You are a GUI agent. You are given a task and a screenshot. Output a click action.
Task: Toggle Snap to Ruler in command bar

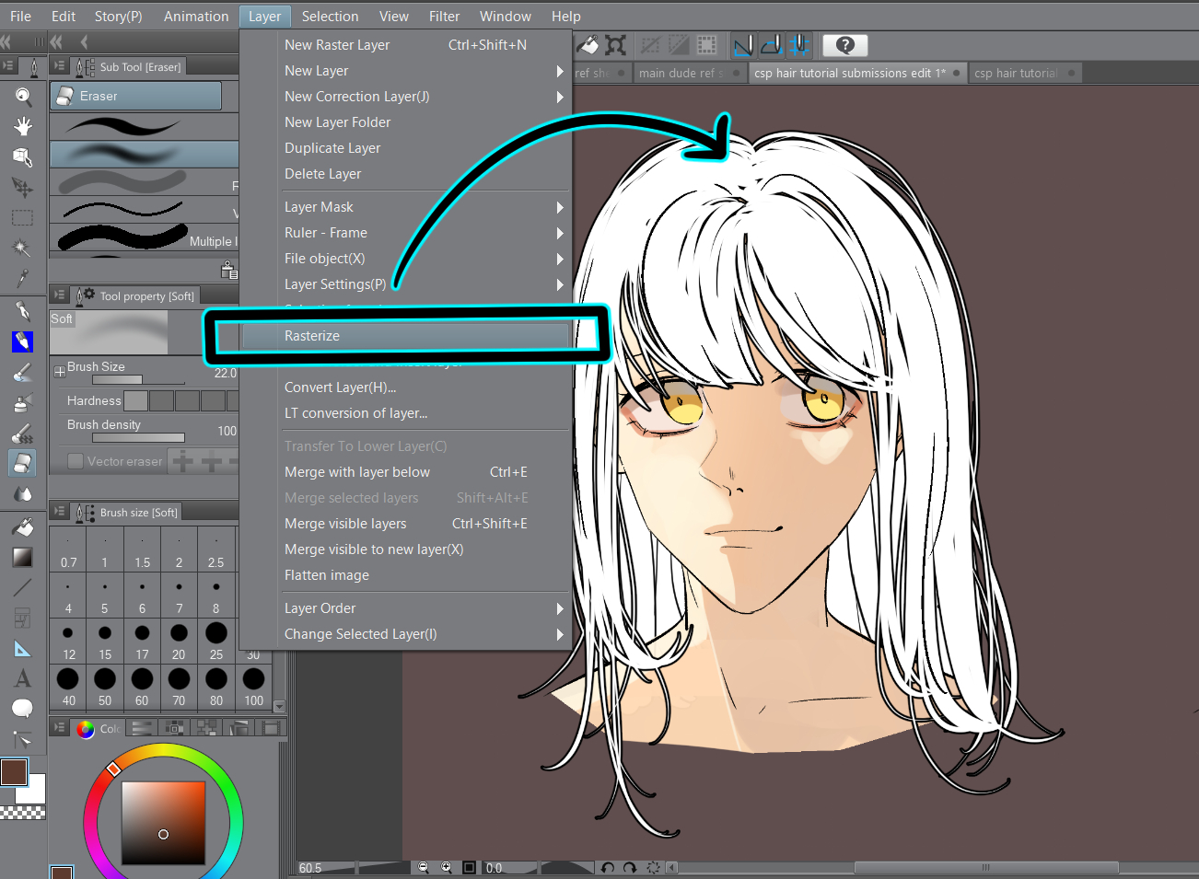pos(743,45)
